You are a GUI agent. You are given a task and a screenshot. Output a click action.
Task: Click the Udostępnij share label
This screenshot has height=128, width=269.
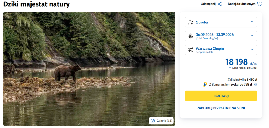click(x=208, y=4)
